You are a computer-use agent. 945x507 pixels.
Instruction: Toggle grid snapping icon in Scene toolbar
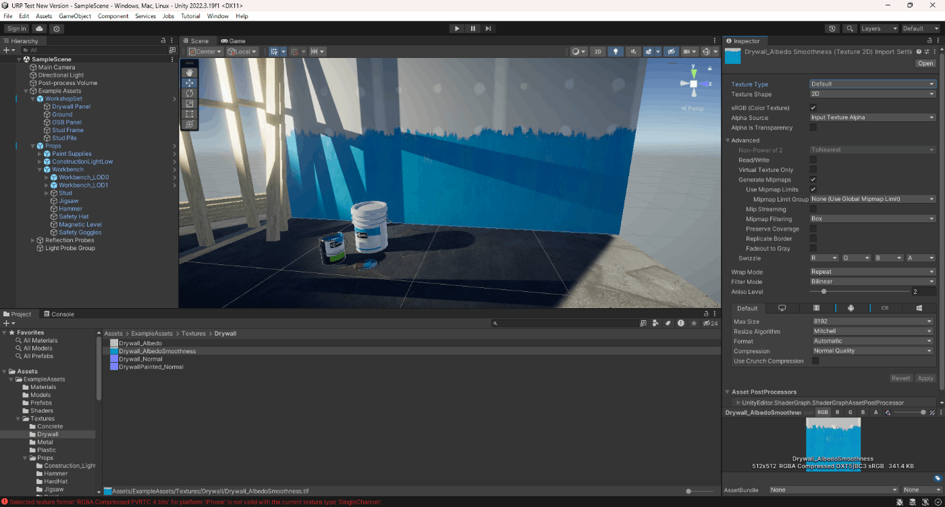(294, 51)
